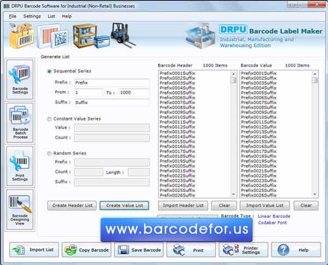The height and width of the screenshot is (265, 328).
Task: Click the shopping bag barcode banner icon
Action: click(x=21, y=35)
